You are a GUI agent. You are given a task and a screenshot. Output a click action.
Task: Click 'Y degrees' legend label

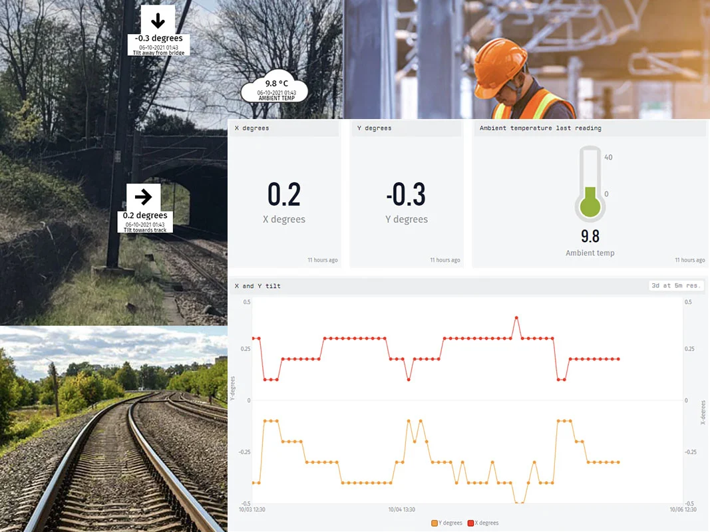coord(450,523)
